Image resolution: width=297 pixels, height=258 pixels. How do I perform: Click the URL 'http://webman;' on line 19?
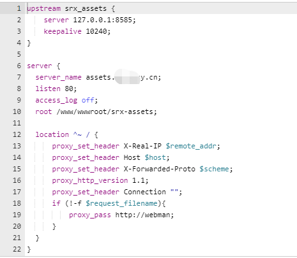tap(144, 215)
